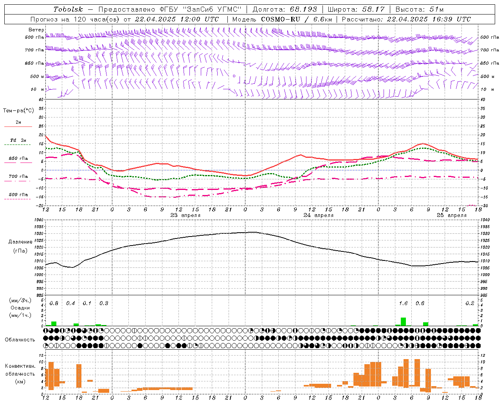Click the "(гПа)" unit under Давление
The height and width of the screenshot is (401, 501).
[20, 251]
